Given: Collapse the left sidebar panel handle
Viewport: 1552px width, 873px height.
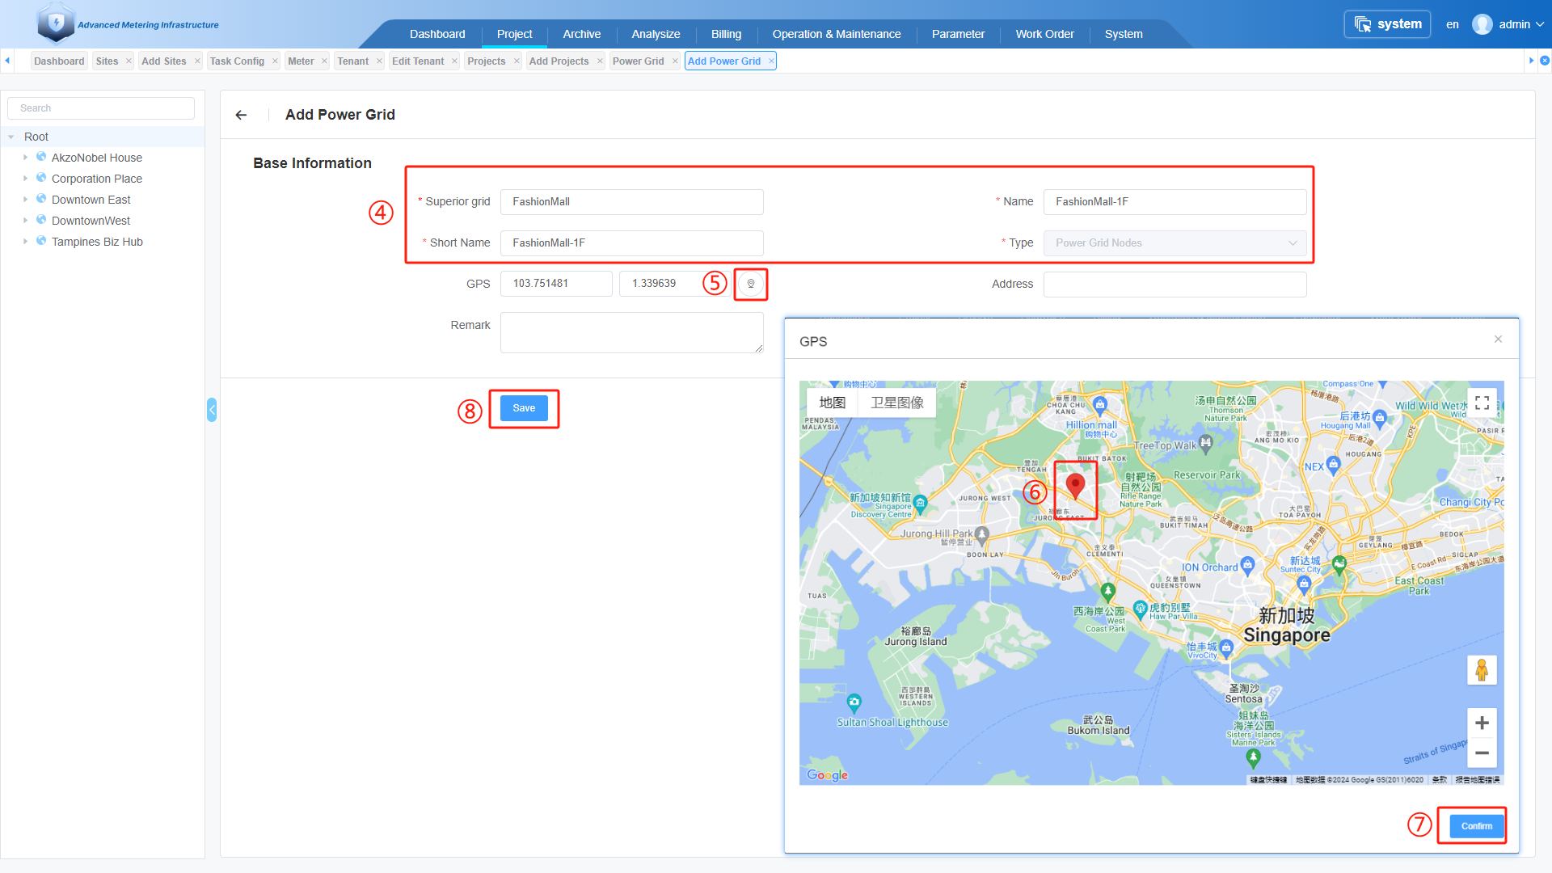Looking at the screenshot, I should coord(212,410).
